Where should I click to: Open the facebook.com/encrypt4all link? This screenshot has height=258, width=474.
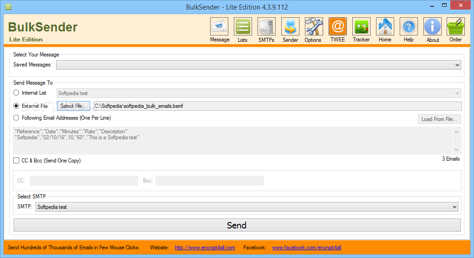(307, 248)
